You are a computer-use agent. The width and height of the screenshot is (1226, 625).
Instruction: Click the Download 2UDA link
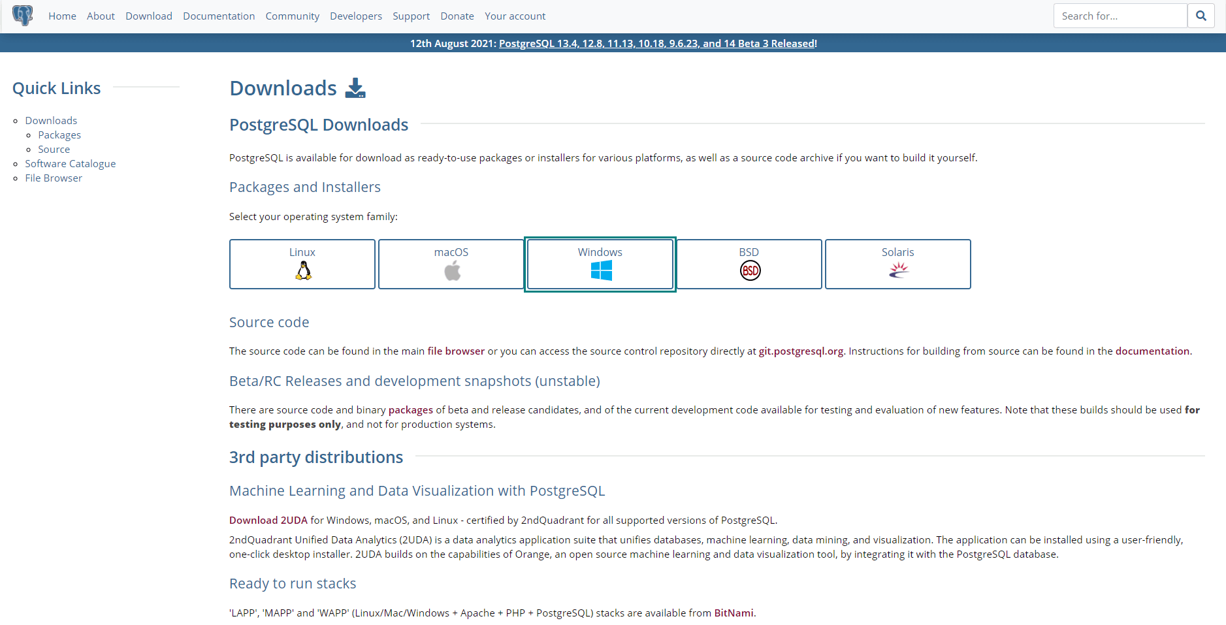[x=268, y=521]
